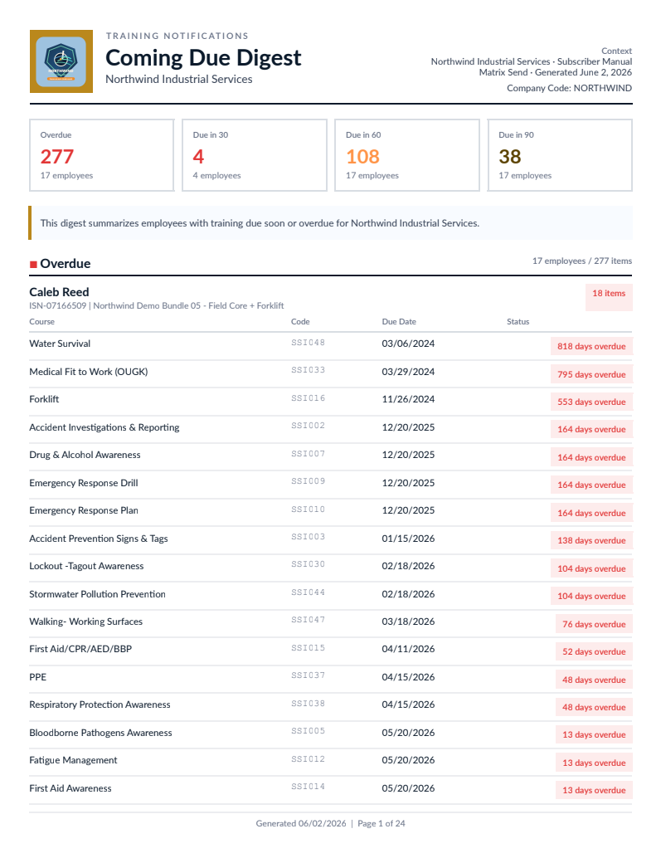Click code SSI016
The height and width of the screenshot is (858, 661).
click(x=308, y=398)
